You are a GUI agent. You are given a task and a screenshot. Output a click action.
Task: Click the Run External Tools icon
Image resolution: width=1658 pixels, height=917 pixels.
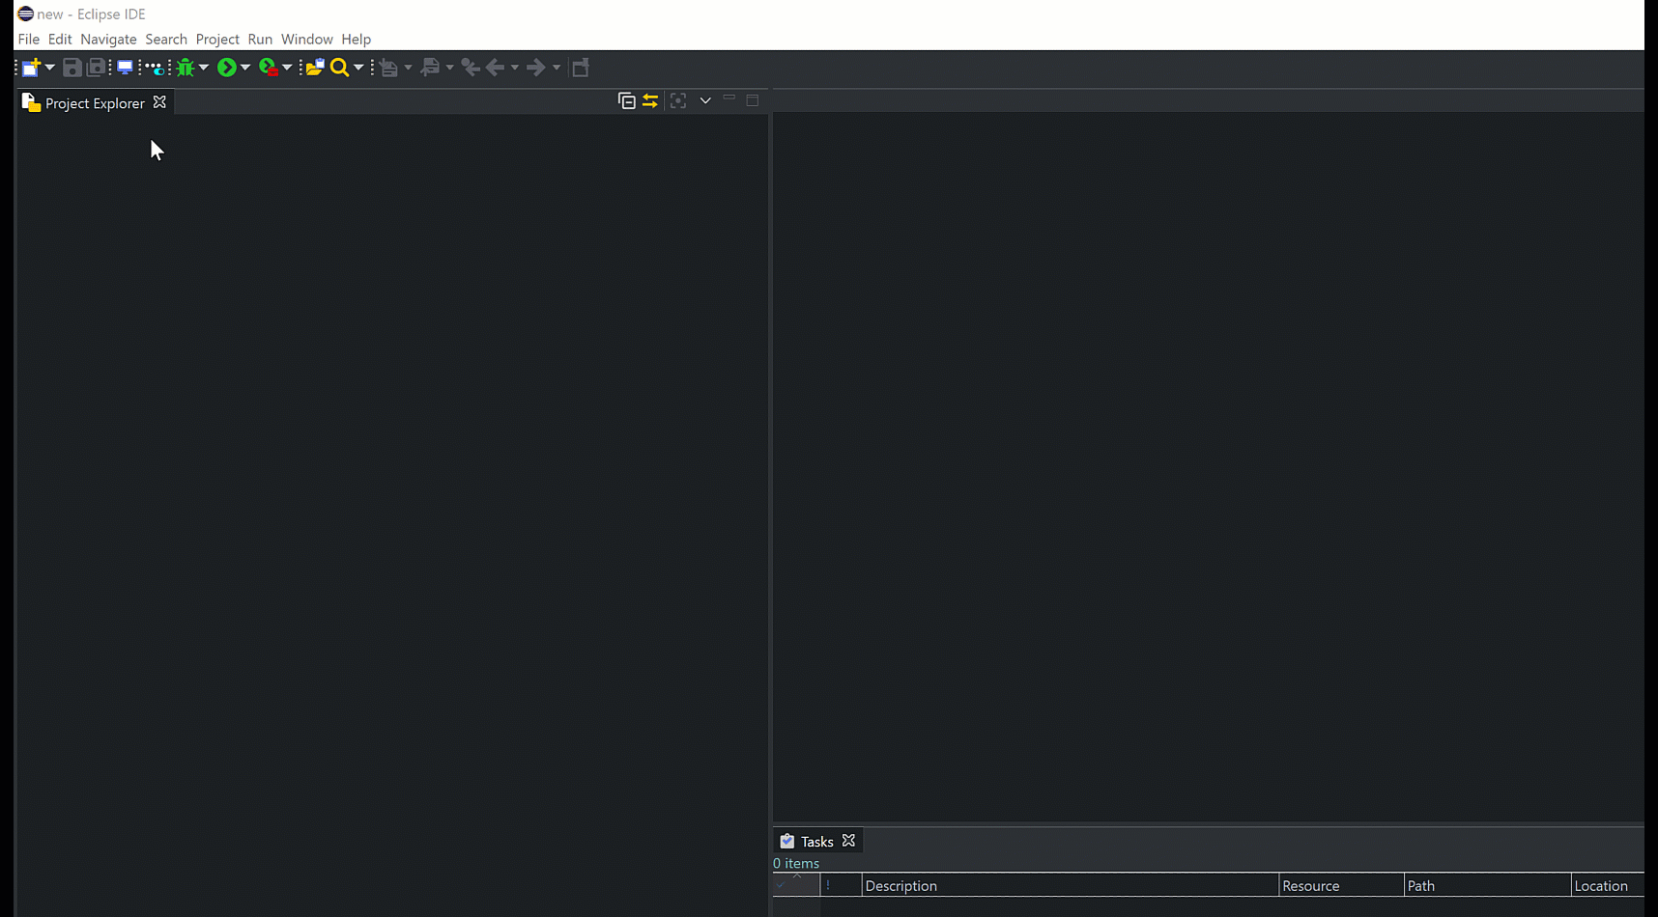269,68
